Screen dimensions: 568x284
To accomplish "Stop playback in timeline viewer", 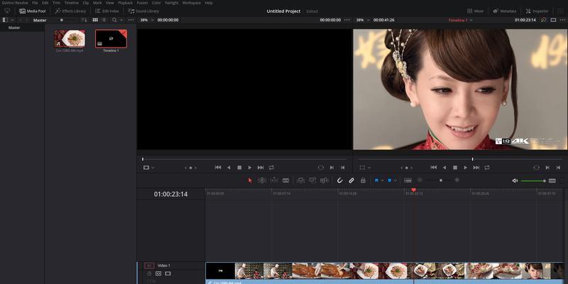I will [x=455, y=168].
